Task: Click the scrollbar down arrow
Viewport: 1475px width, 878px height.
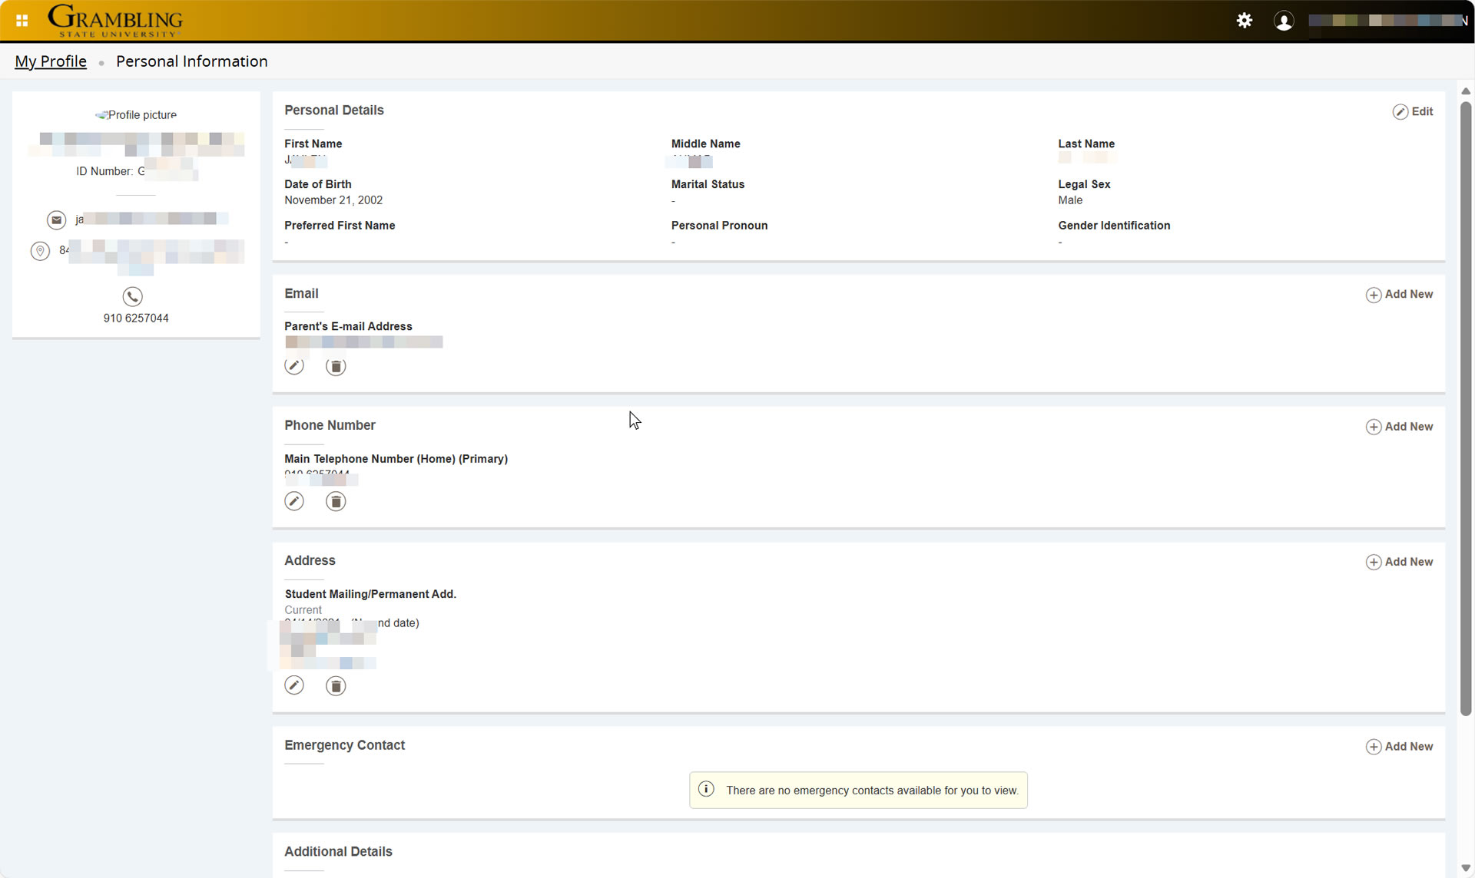Action: pyautogui.click(x=1466, y=868)
